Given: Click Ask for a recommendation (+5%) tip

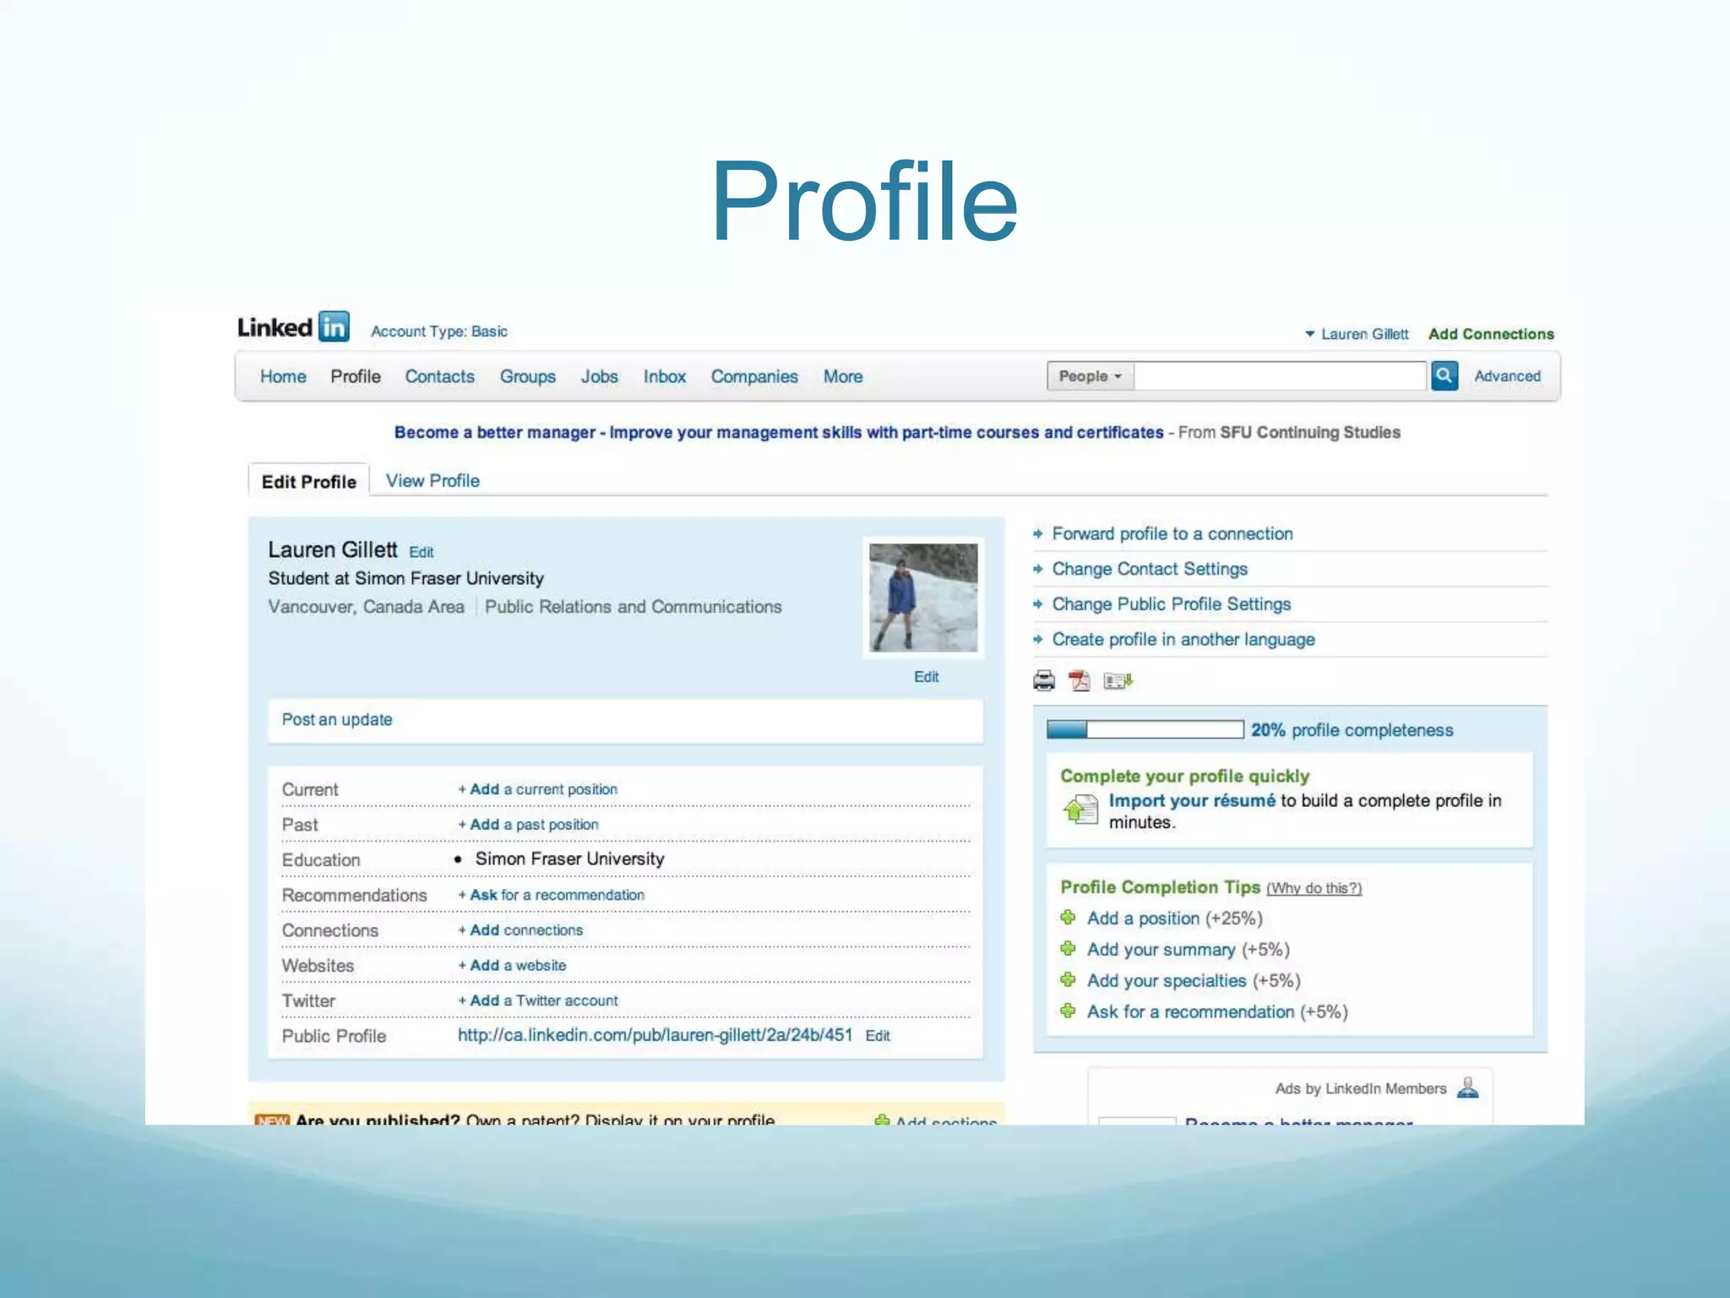Looking at the screenshot, I should pos(1216,1012).
